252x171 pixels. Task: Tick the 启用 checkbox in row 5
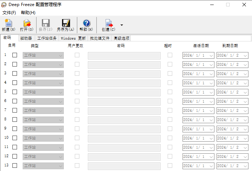[x=15, y=92]
